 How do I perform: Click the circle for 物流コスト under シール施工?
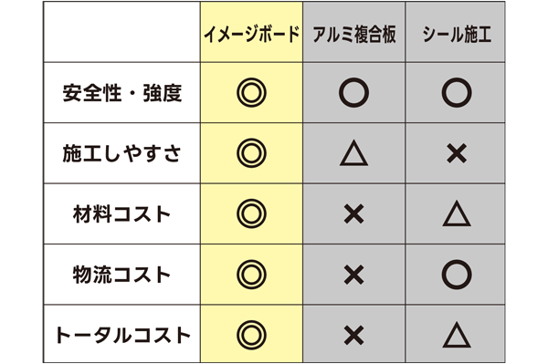tap(457, 275)
